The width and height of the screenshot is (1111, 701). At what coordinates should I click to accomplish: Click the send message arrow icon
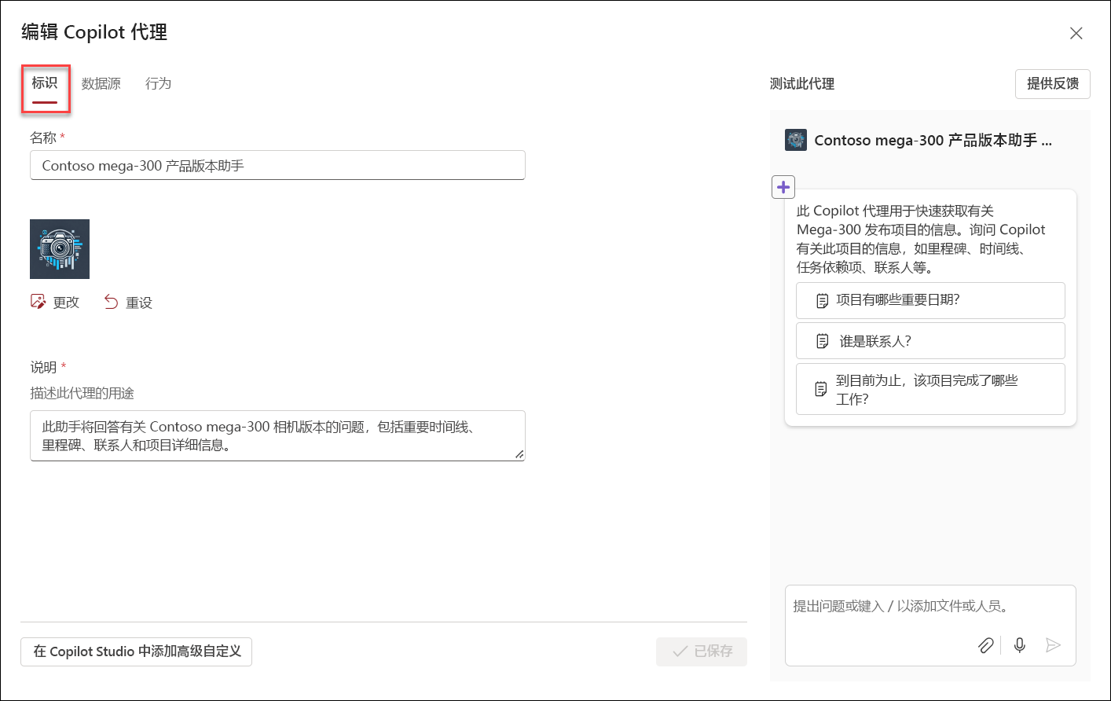click(x=1054, y=645)
